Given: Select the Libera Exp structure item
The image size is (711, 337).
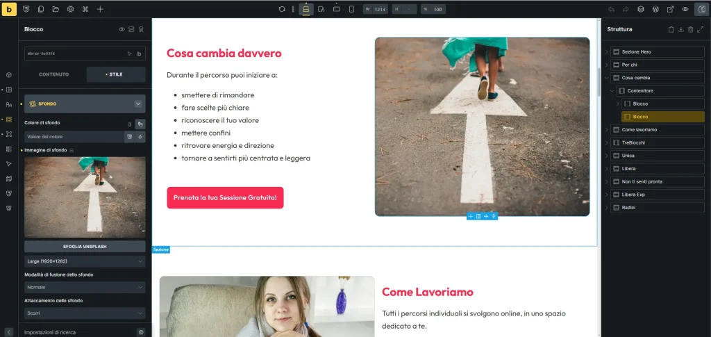Looking at the screenshot, I should pyautogui.click(x=657, y=194).
